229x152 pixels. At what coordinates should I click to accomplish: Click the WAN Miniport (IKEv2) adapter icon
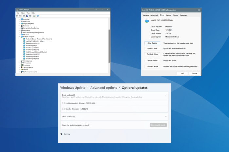(24, 43)
